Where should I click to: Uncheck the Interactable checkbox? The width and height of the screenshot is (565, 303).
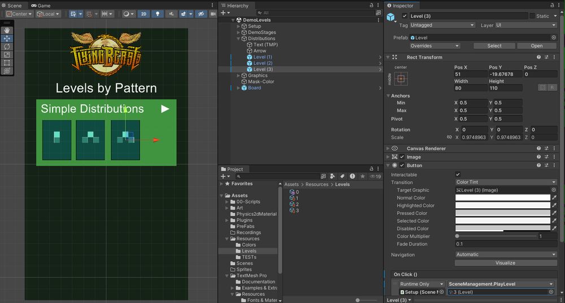pyautogui.click(x=458, y=175)
